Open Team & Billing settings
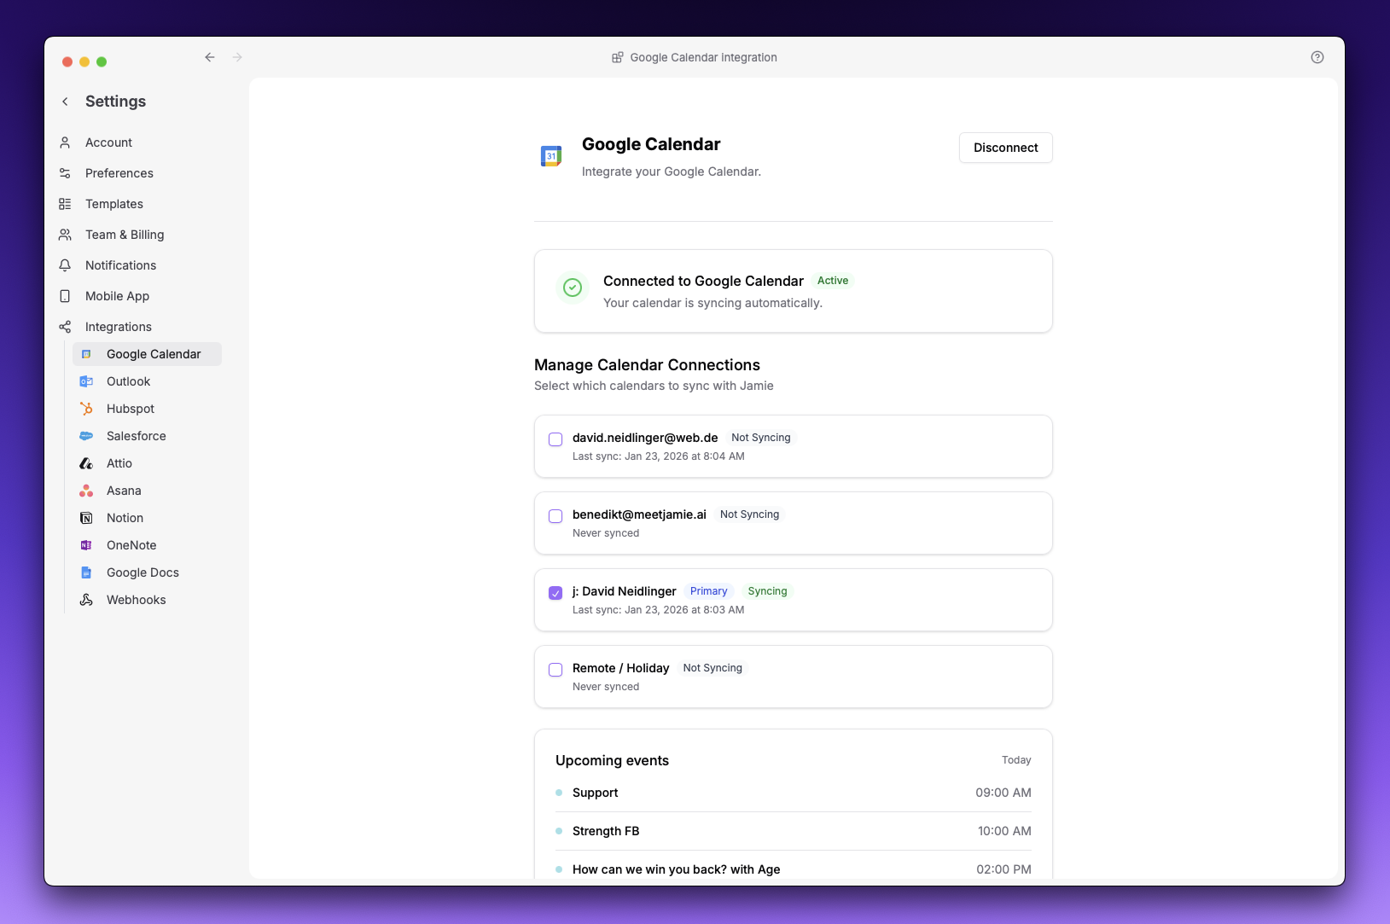The width and height of the screenshot is (1390, 924). 124,235
